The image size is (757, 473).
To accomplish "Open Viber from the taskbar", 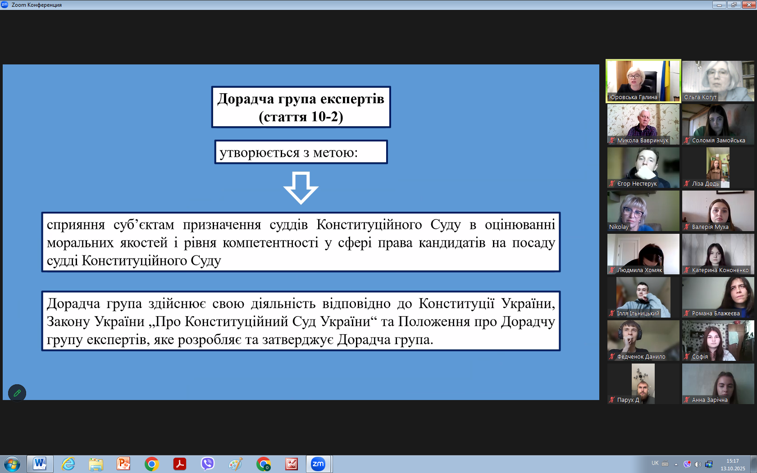I will tap(207, 464).
